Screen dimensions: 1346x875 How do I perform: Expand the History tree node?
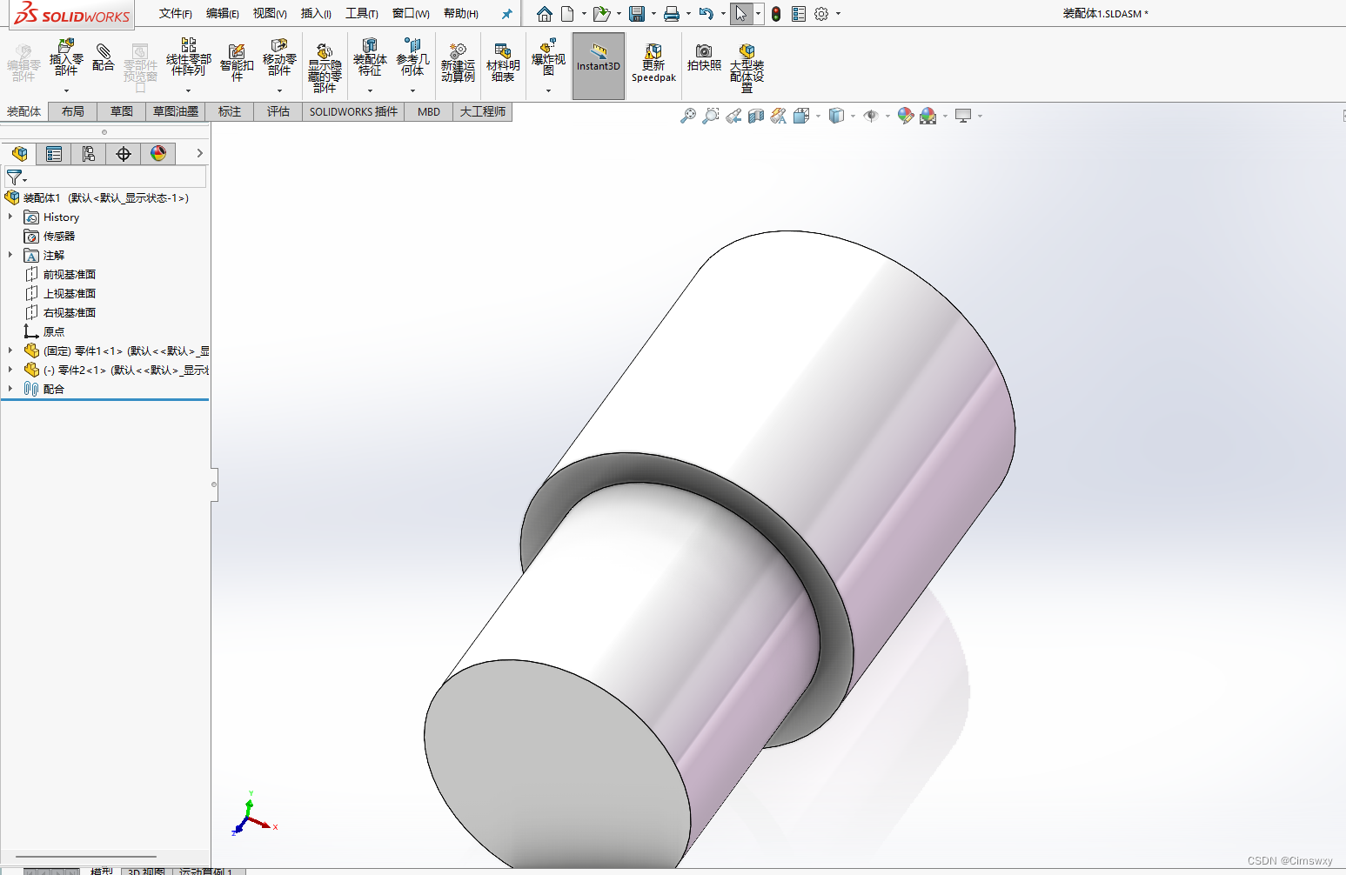[x=10, y=217]
